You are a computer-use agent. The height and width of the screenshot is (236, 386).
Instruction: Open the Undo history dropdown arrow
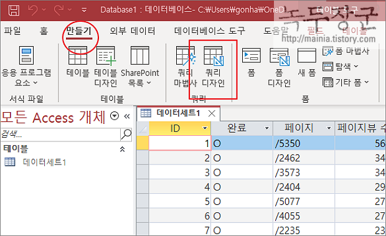[x=44, y=10]
